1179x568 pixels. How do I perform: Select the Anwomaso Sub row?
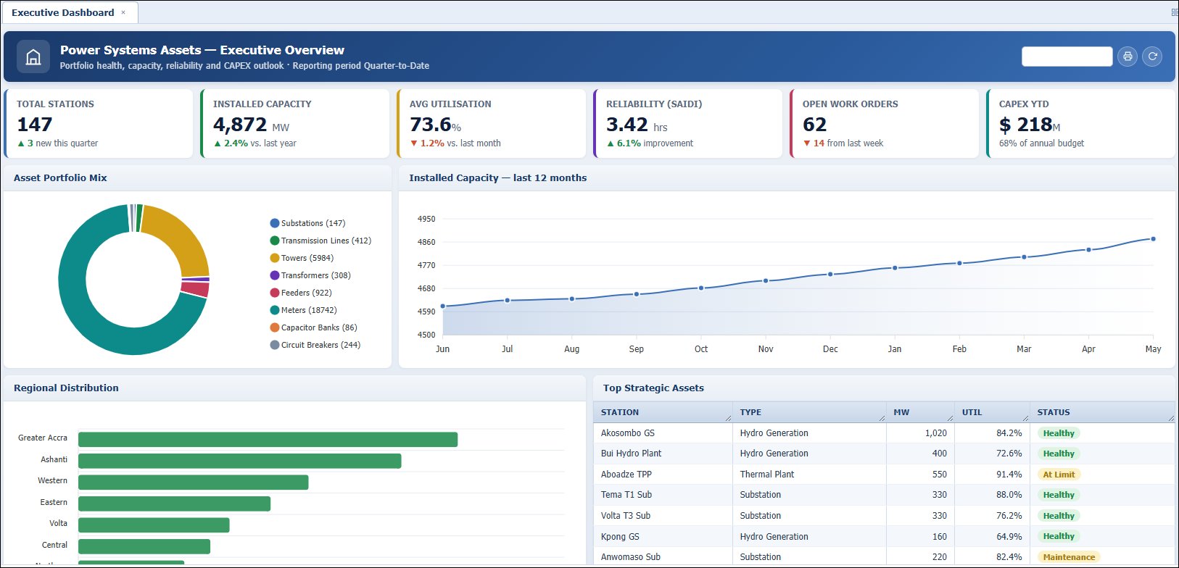click(884, 557)
